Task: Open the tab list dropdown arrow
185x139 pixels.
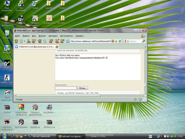Action: pos(145,47)
